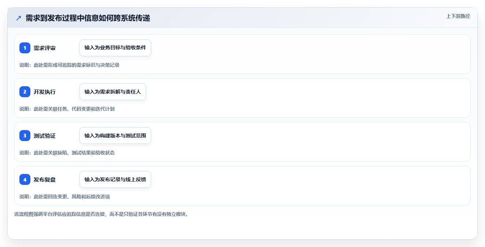Click the 输入为构建版本与测试范围 chip
Screen dimensions: 485x247
[115, 136]
